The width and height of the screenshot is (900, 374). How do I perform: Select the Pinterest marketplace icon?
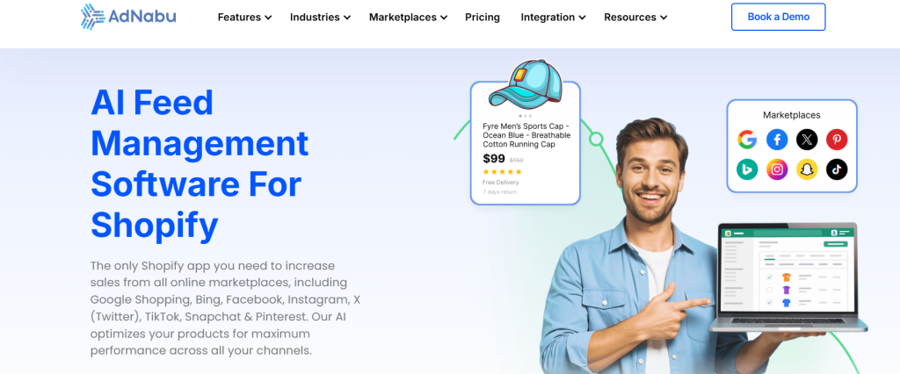tap(837, 140)
